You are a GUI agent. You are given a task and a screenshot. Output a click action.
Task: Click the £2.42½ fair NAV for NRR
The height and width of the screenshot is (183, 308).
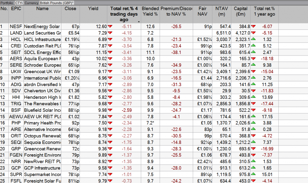pyautogui.click(x=204, y=162)
